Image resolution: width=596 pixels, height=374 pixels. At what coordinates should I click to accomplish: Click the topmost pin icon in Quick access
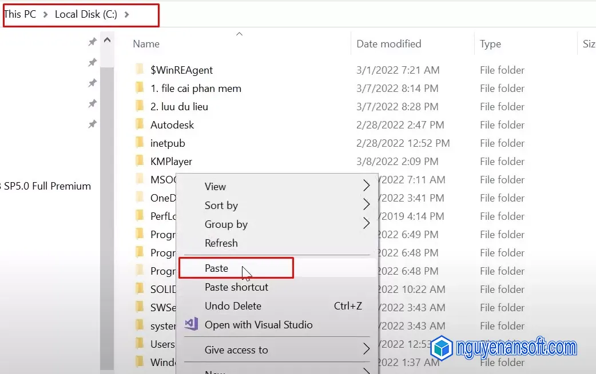pos(92,42)
